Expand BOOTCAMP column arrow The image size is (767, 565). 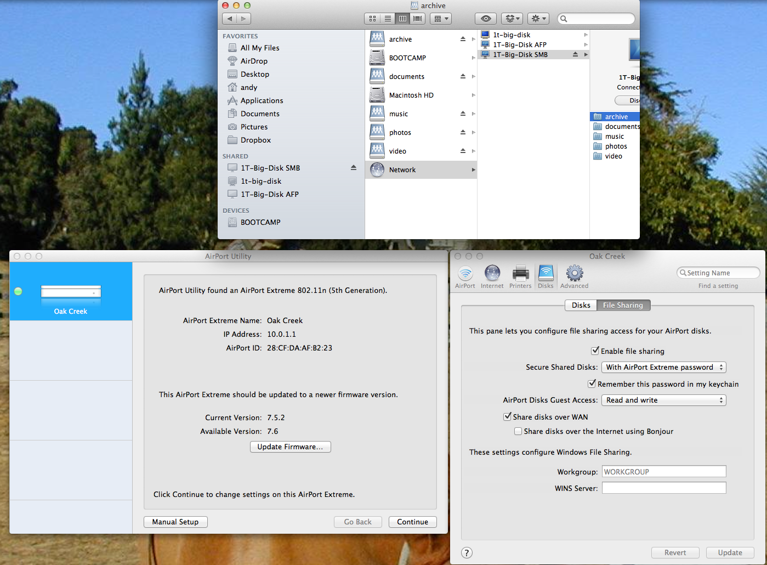[473, 58]
